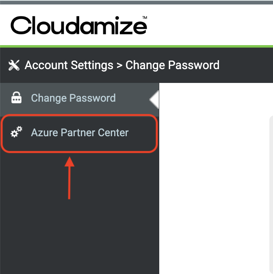Select Change Password in the sidebar
The image size is (273, 274).
tap(73, 98)
